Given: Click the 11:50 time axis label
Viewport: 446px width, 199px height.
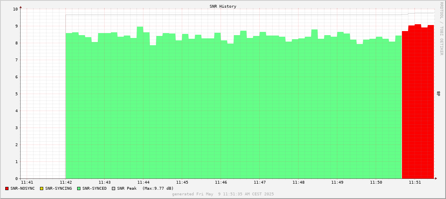Looking at the screenshot, I should (376, 182).
